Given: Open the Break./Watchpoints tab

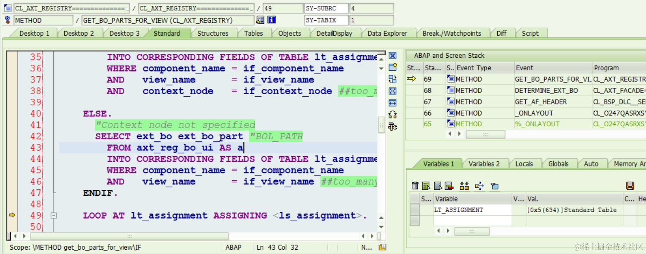Looking at the screenshot, I should (452, 33).
